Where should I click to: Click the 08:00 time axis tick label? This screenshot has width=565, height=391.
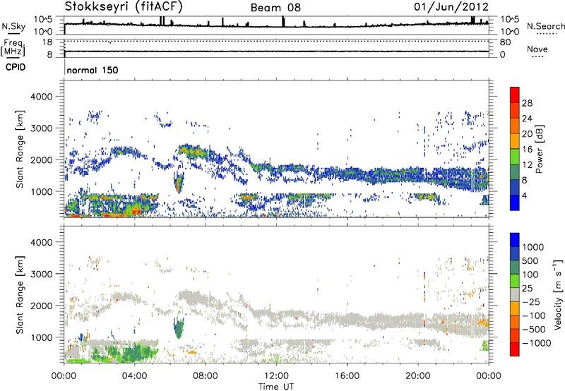point(205,376)
